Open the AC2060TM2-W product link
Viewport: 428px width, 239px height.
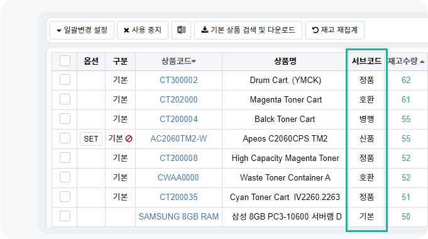[x=178, y=139]
